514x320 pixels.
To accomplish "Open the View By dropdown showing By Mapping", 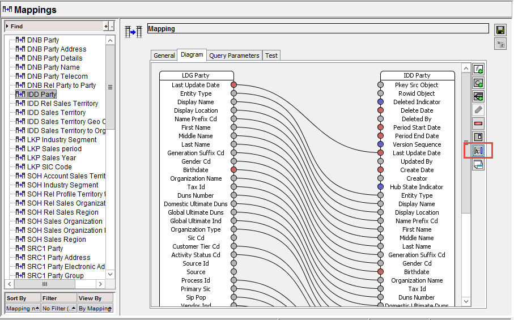I will tap(95, 308).
